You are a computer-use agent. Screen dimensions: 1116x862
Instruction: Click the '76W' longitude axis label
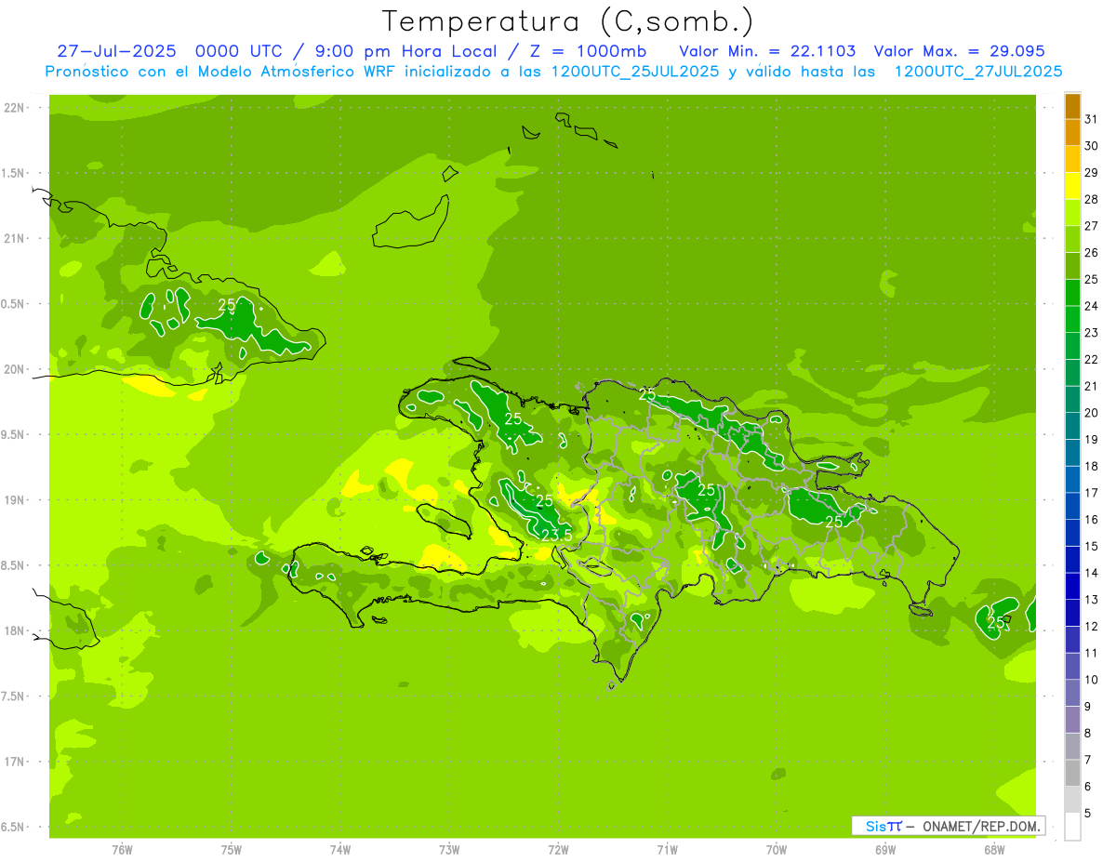coord(122,850)
